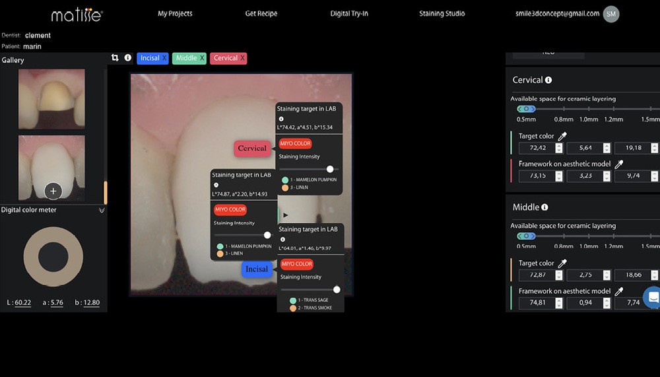This screenshot has height=377, width=660.
Task: Click the MIYO COLOR button for Cervical
Action: coord(295,143)
